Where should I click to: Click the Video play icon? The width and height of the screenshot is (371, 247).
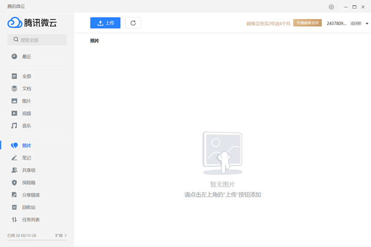14,114
